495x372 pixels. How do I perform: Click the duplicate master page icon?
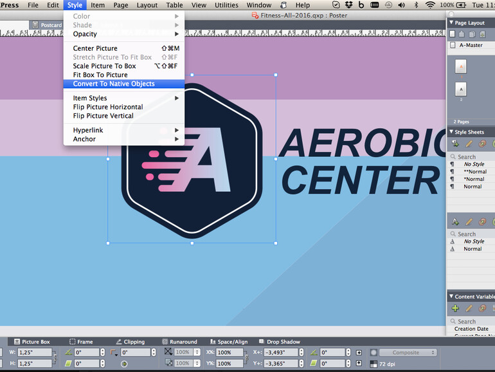pos(472,34)
